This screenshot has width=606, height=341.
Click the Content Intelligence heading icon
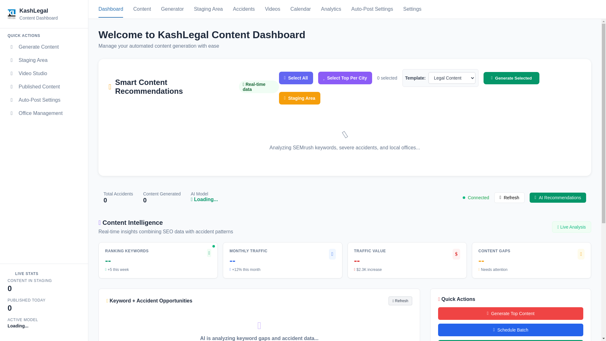point(100,223)
